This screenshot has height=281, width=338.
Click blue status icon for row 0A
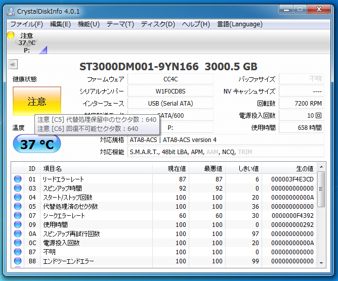(18, 233)
